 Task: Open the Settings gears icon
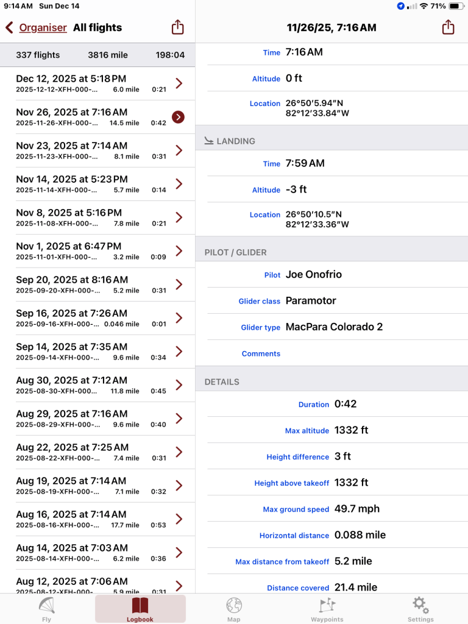tap(420, 608)
